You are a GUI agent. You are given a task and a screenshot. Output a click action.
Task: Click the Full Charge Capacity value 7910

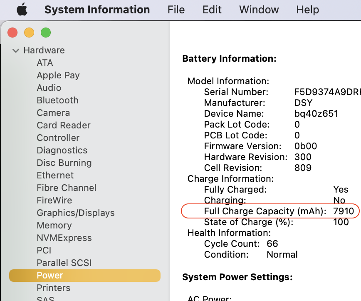pos(344,211)
